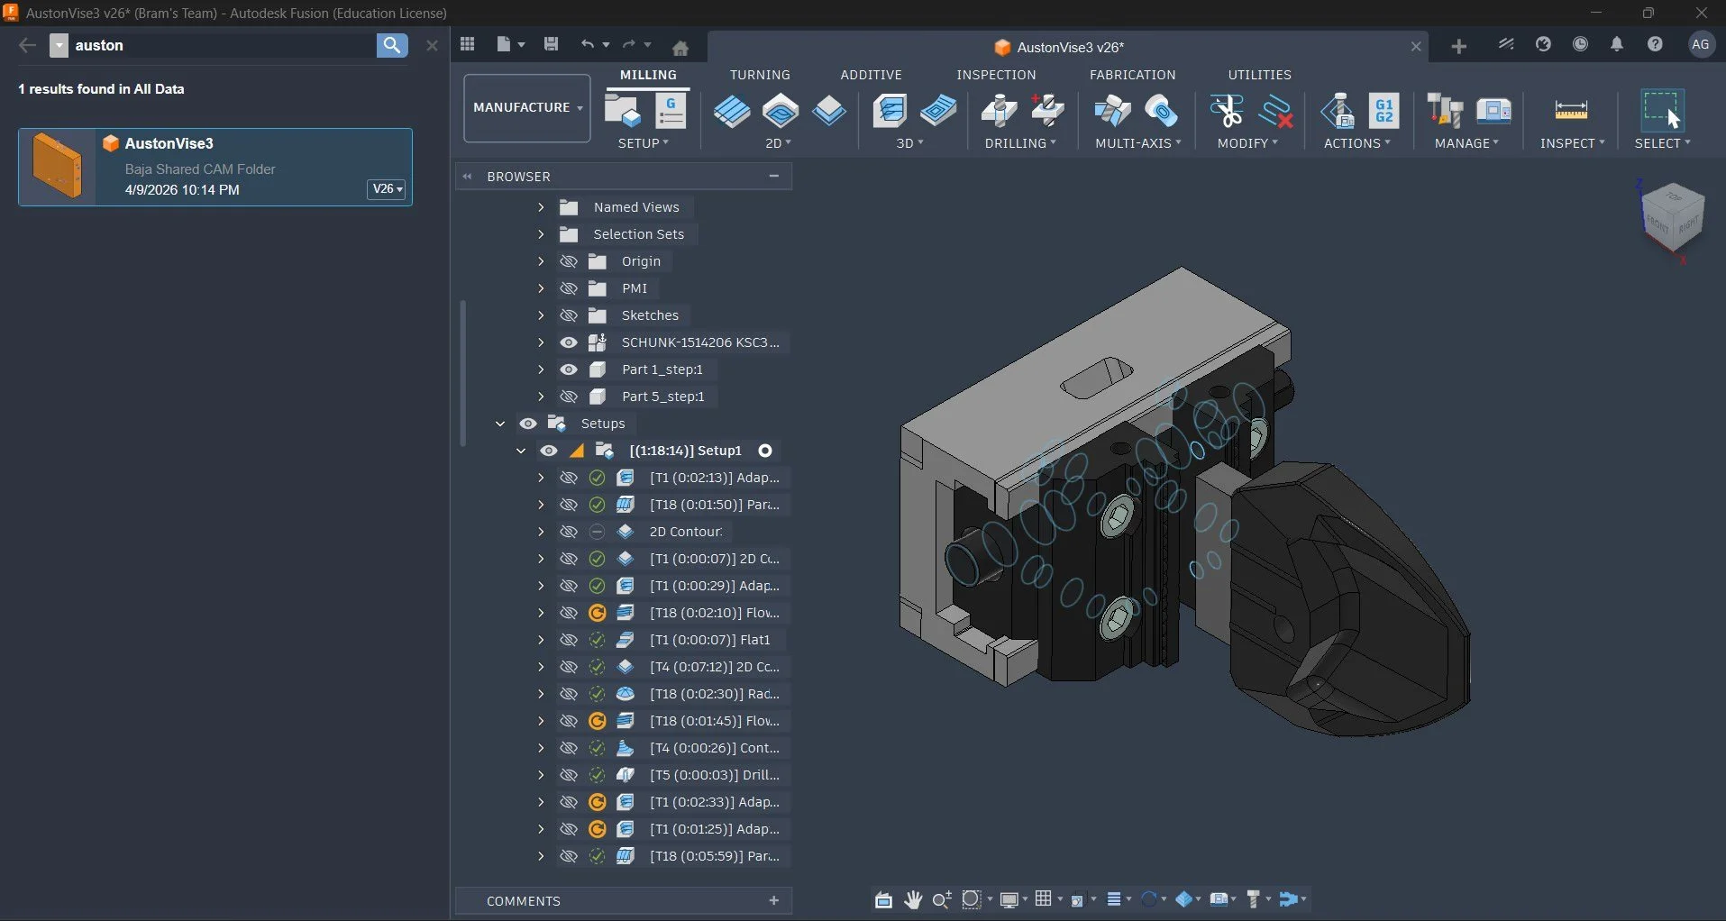Select the 3D Adaptive Clearing tool
1726x921 pixels.
click(x=890, y=111)
